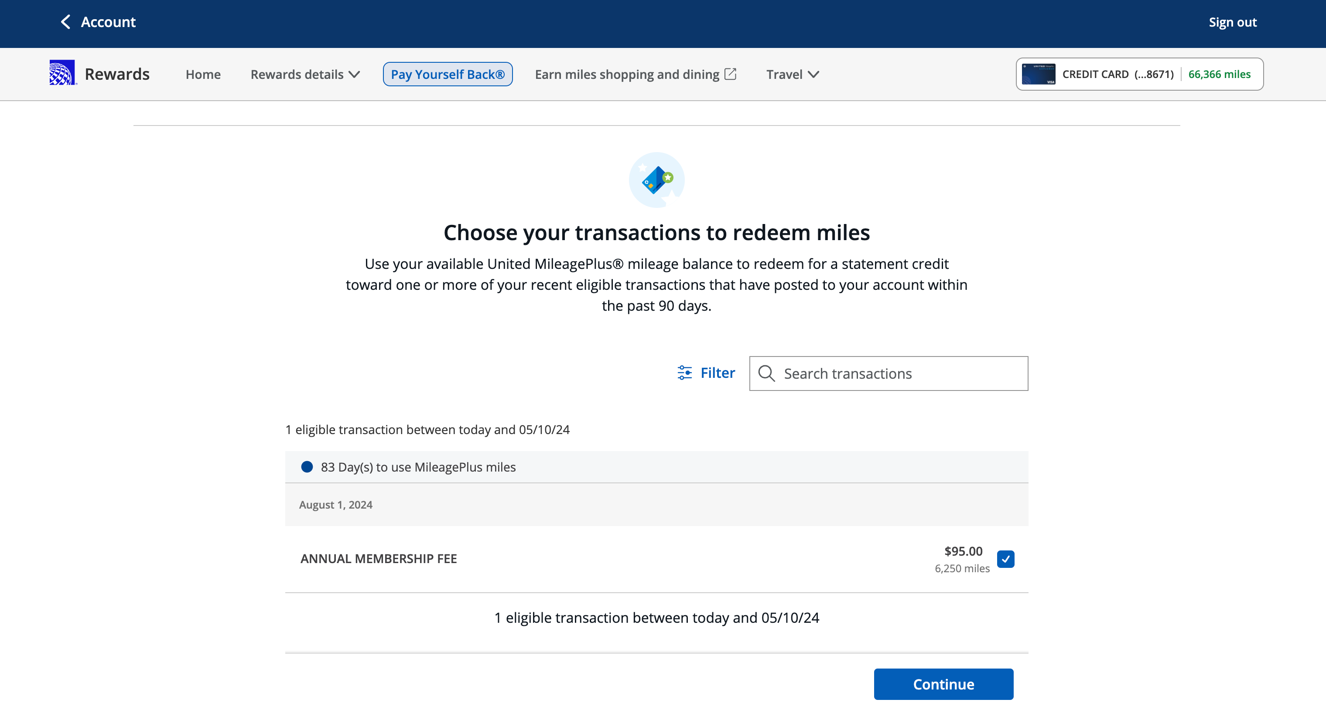Screen dimensions: 1326x713
Task: Click the card redemption illustration icon
Action: click(x=656, y=180)
